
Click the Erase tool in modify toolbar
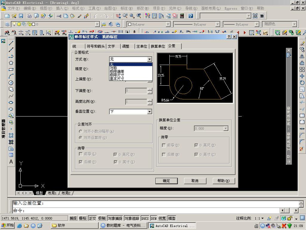(x=302, y=43)
